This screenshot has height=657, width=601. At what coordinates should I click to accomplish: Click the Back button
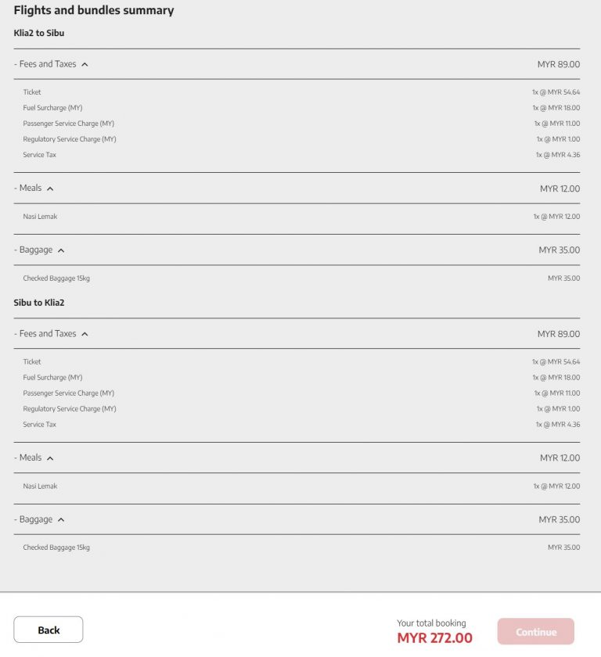point(49,630)
